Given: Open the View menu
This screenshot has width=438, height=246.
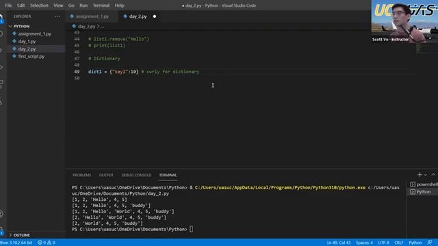Looking at the screenshot, I should (x=58, y=5).
